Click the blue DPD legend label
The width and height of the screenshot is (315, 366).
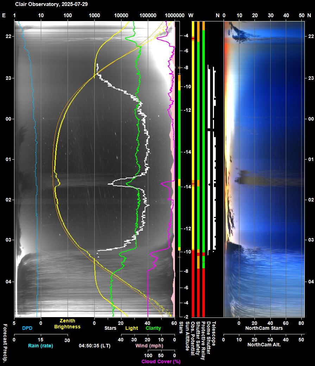point(27,328)
